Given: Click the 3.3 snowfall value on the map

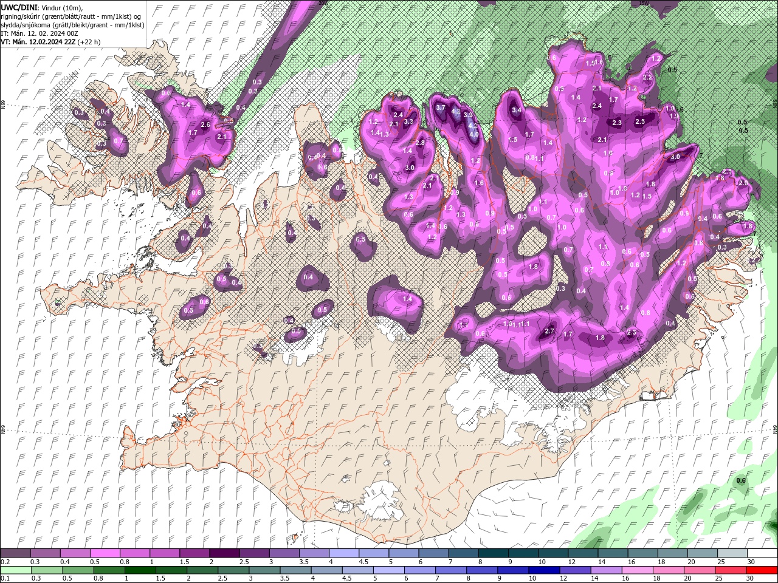Looking at the screenshot, I should click(408, 121).
